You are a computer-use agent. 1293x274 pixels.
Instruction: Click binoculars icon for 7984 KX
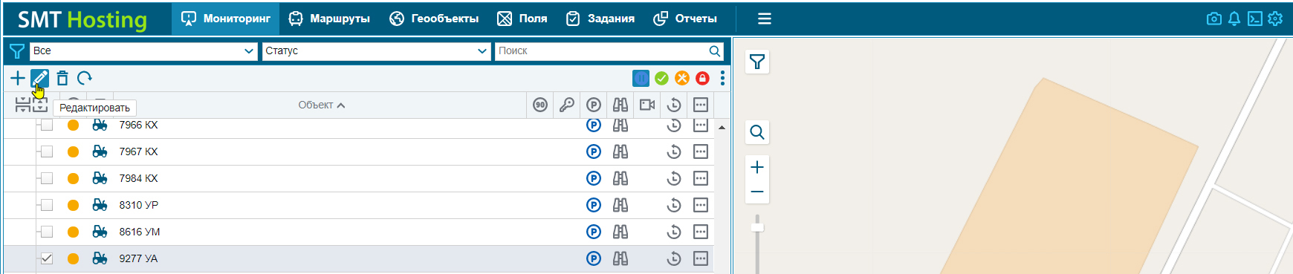pos(620,178)
